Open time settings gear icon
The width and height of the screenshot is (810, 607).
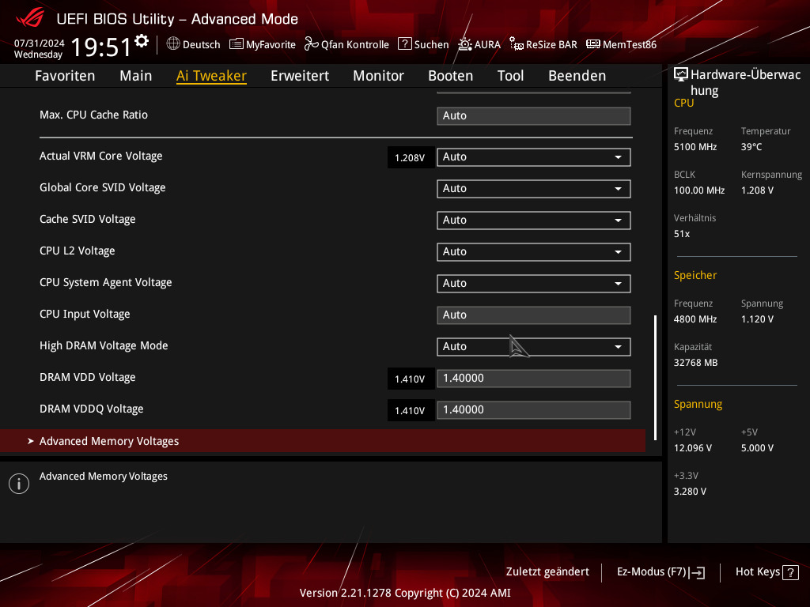[142, 41]
